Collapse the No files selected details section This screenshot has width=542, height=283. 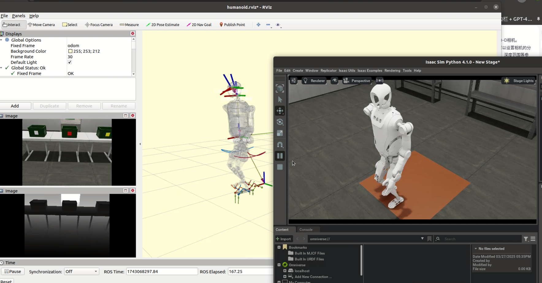[476, 249]
